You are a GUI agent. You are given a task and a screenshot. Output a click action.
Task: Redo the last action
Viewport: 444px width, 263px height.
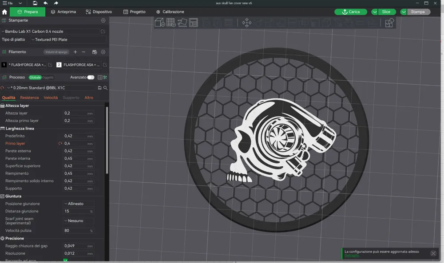point(56,3)
